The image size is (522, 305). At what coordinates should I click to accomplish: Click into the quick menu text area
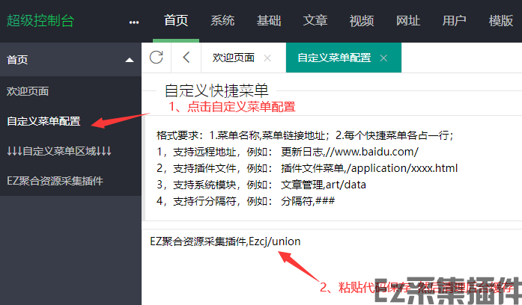[x=330, y=269]
